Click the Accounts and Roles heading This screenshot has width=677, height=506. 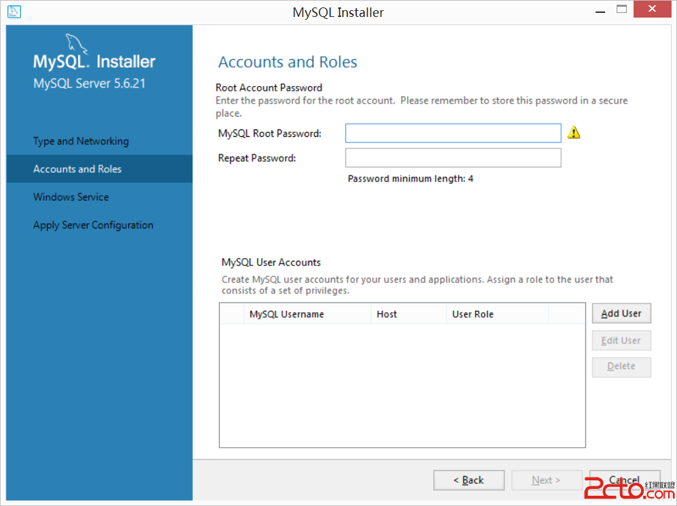point(288,62)
